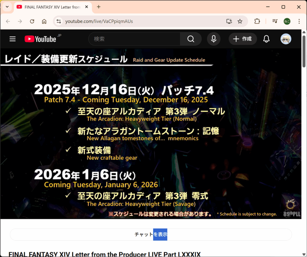Click the search magnifying glass button
307x257 pixels.
click(191, 39)
